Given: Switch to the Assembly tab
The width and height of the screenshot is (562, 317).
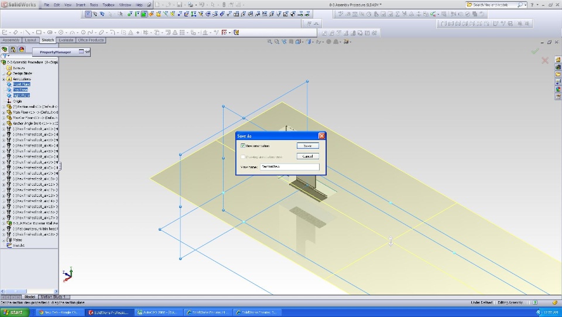Looking at the screenshot, I should click(x=11, y=40).
